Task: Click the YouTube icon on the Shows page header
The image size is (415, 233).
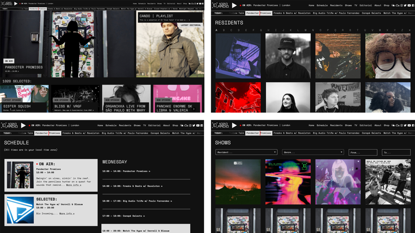Action: (x=409, y=125)
